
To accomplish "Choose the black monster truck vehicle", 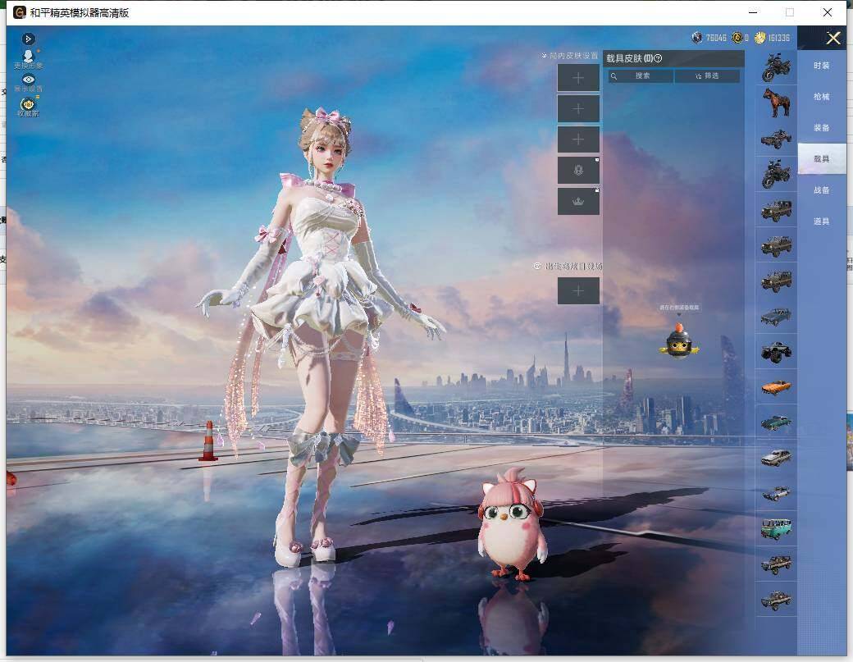I will coord(776,351).
